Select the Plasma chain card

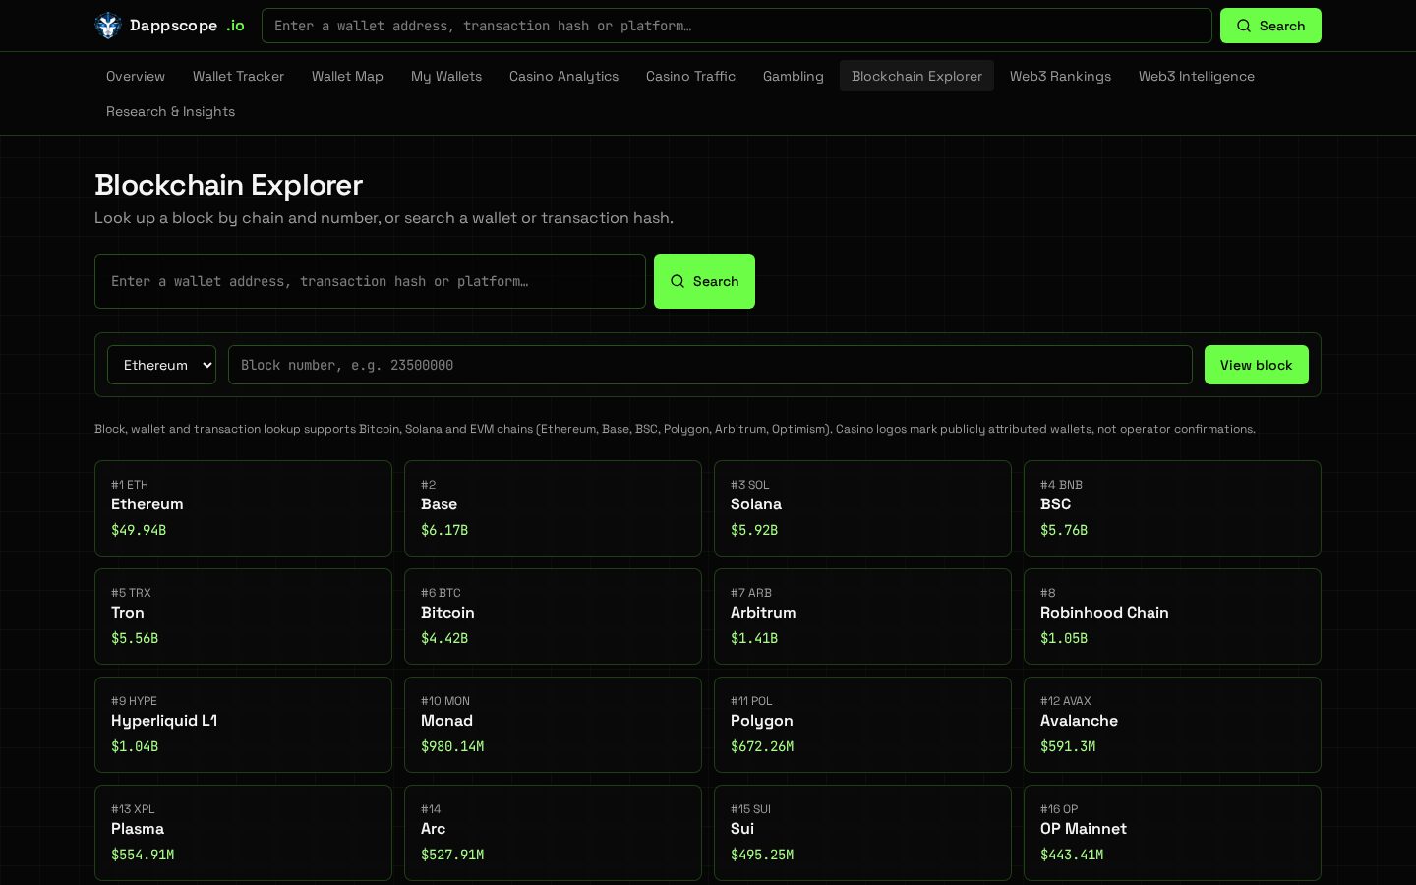pyautogui.click(x=243, y=833)
